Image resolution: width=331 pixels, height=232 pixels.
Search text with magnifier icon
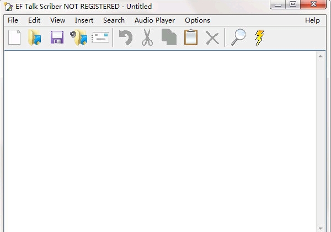click(238, 37)
